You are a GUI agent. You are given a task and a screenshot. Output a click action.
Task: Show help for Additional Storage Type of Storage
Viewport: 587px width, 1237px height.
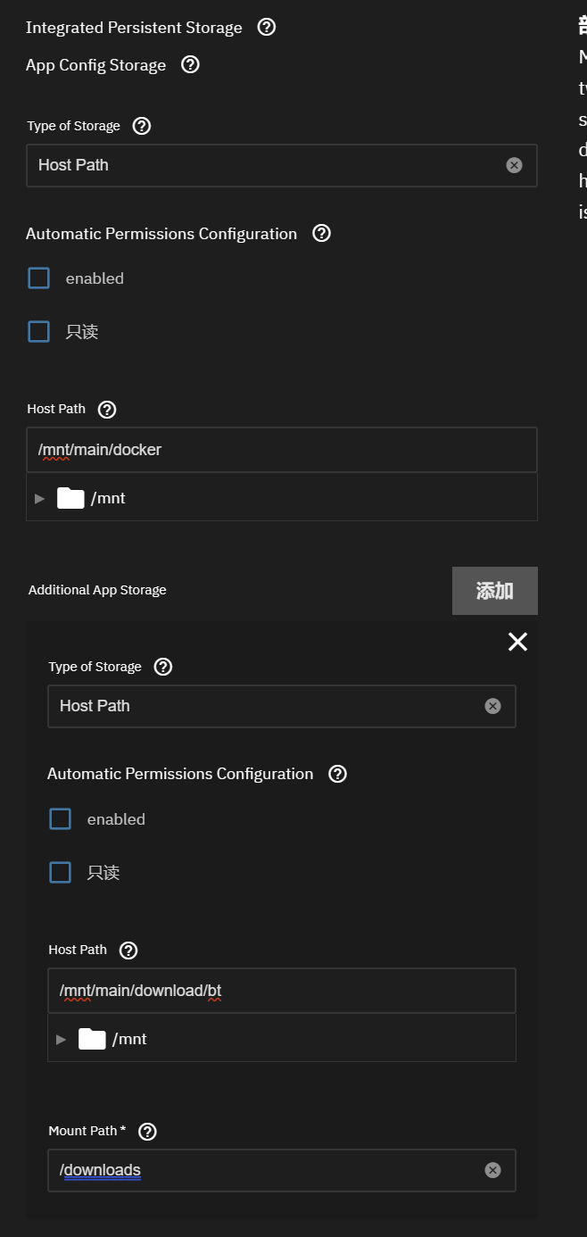pyautogui.click(x=162, y=667)
